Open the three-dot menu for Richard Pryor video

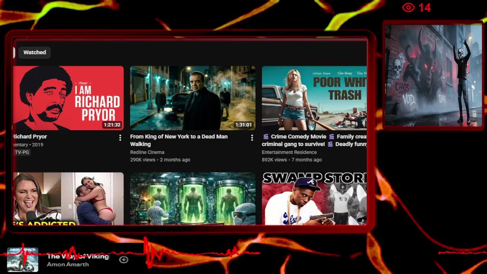point(120,138)
